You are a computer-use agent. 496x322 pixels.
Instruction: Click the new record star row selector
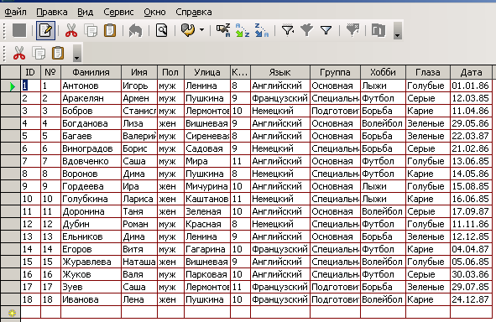(10, 313)
